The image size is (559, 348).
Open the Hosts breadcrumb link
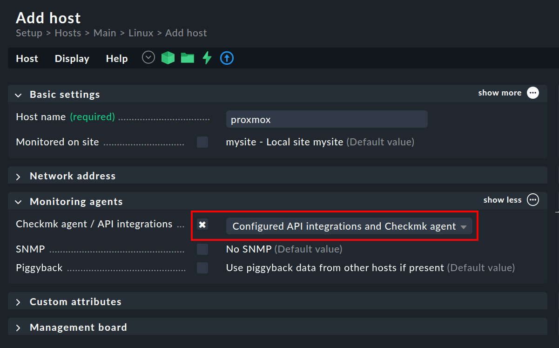point(68,33)
